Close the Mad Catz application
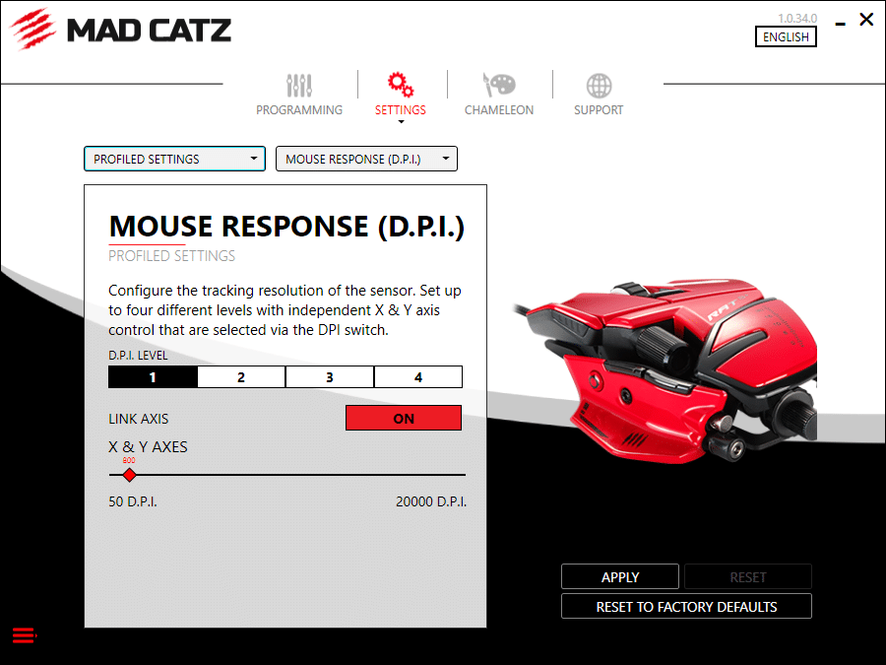This screenshot has height=665, width=886. click(866, 19)
